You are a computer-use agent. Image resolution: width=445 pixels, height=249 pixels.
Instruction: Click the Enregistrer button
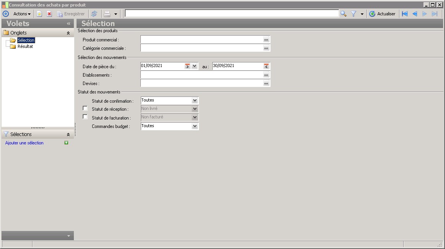[71, 14]
